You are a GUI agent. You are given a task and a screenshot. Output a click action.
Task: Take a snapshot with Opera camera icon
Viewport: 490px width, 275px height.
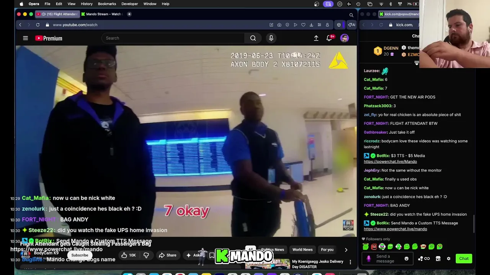(279, 25)
